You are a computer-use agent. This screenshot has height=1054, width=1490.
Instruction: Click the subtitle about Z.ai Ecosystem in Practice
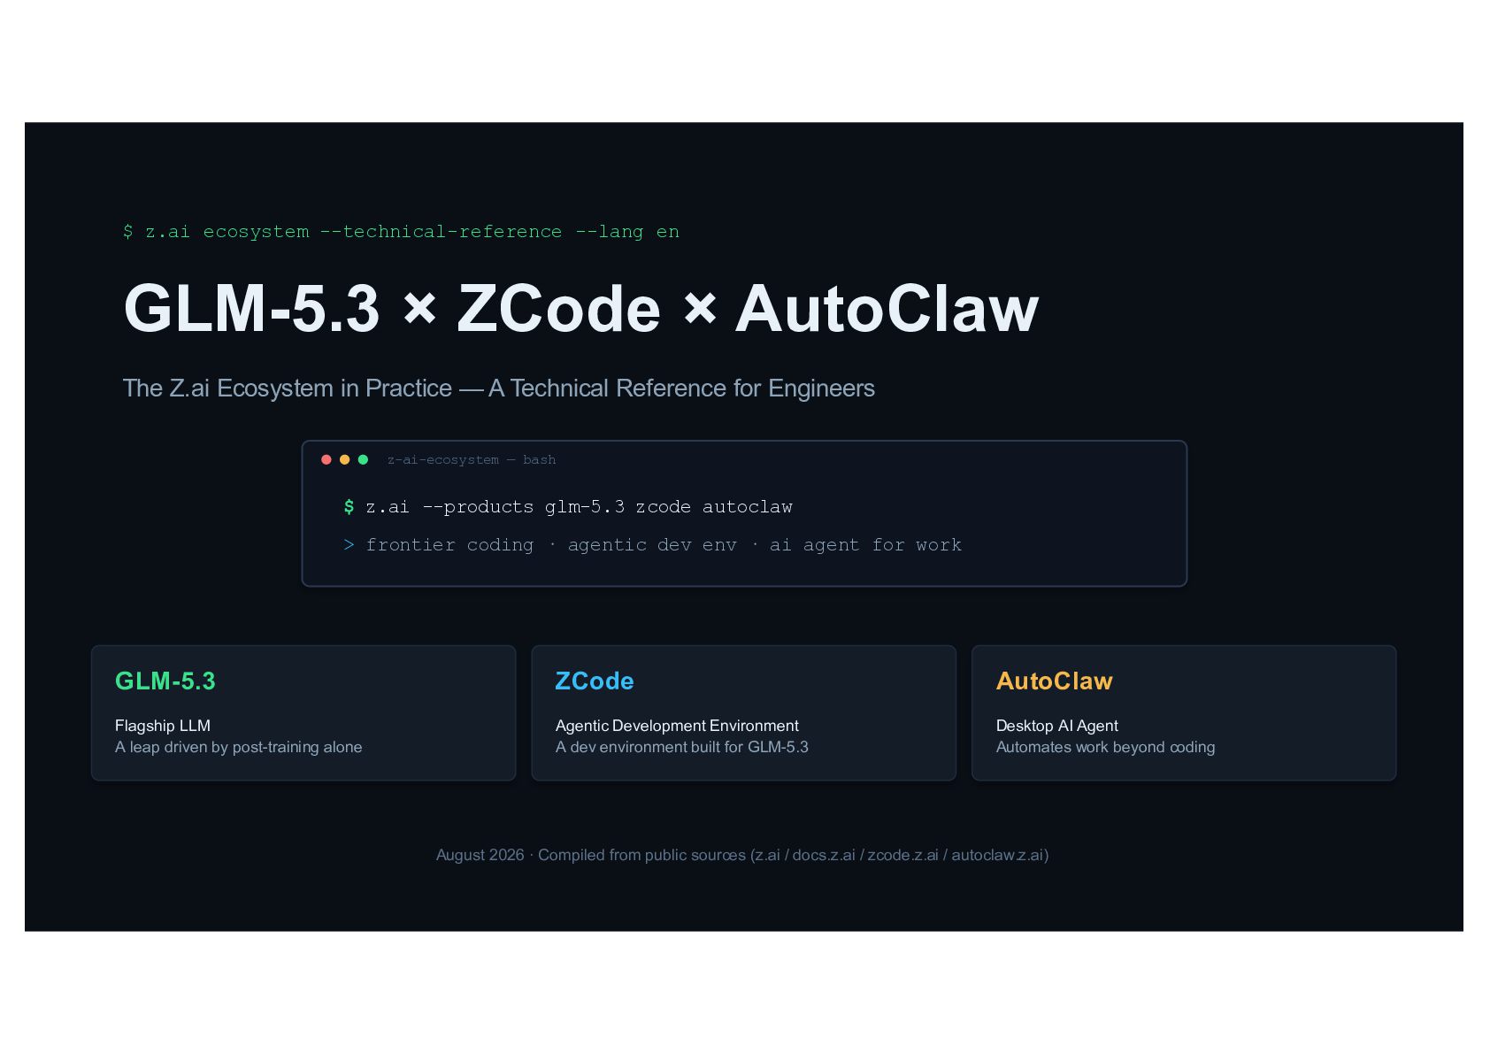(499, 389)
